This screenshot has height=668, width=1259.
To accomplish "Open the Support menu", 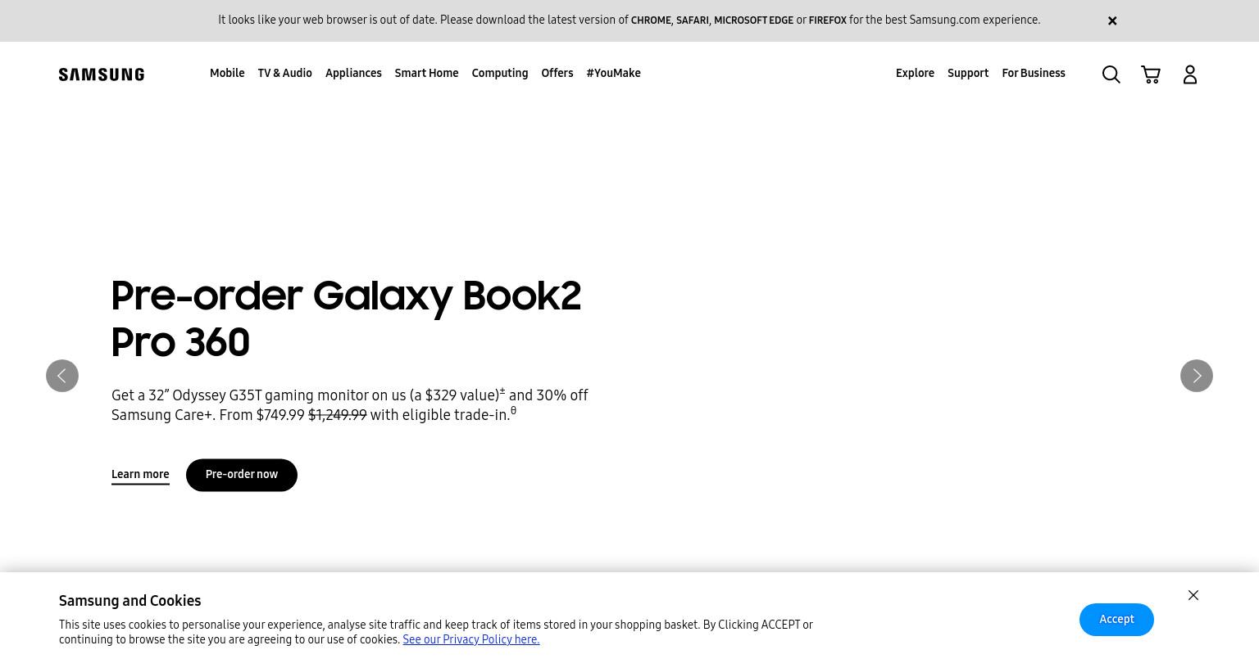I will [x=968, y=74].
